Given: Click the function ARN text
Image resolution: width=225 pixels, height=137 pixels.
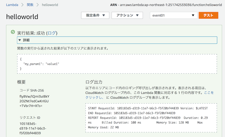Looking at the screenshot, I should pos(166,5).
